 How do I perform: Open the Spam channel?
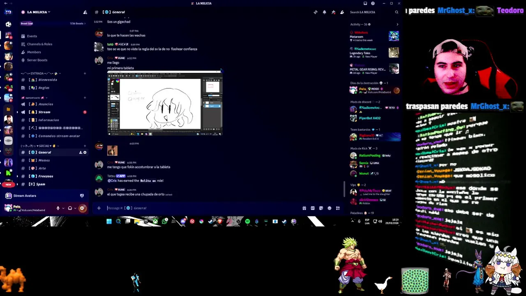point(53,184)
